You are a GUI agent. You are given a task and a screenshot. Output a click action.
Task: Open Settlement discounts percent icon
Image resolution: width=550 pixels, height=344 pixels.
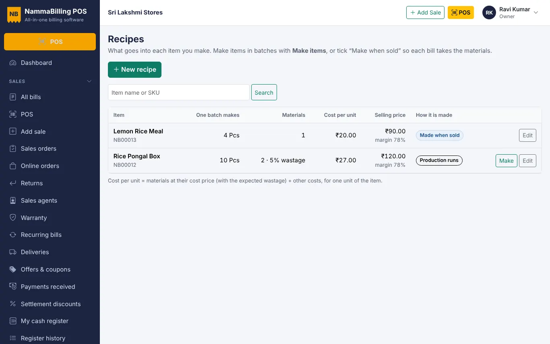[x=13, y=304]
